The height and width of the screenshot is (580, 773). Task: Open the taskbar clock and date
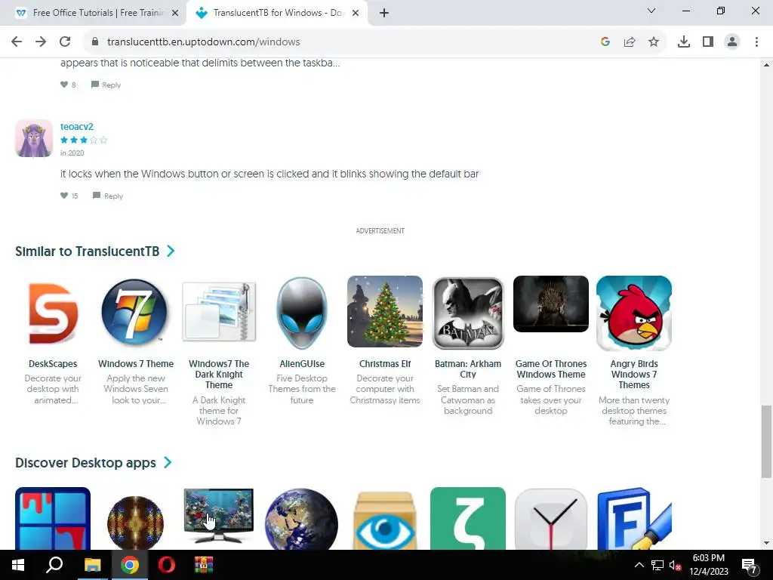click(x=709, y=565)
